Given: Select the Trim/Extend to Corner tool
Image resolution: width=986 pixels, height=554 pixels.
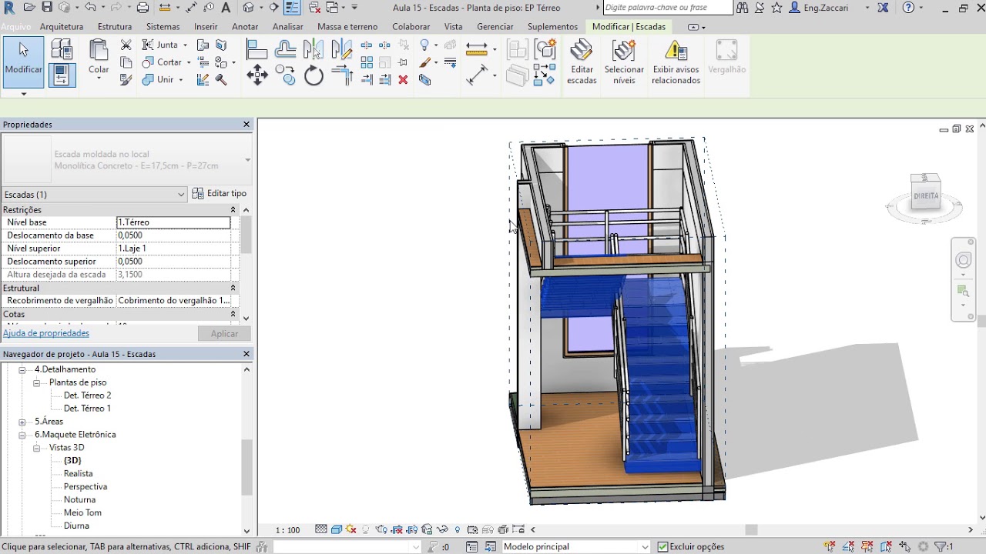Looking at the screenshot, I should pos(342,75).
